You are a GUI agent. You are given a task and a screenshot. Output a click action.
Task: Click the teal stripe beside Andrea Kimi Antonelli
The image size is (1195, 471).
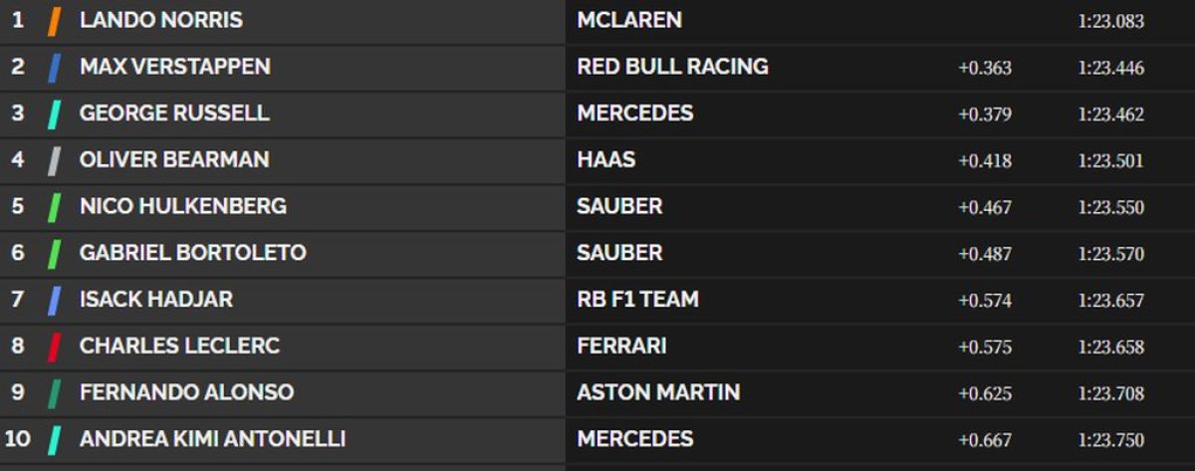click(x=54, y=439)
